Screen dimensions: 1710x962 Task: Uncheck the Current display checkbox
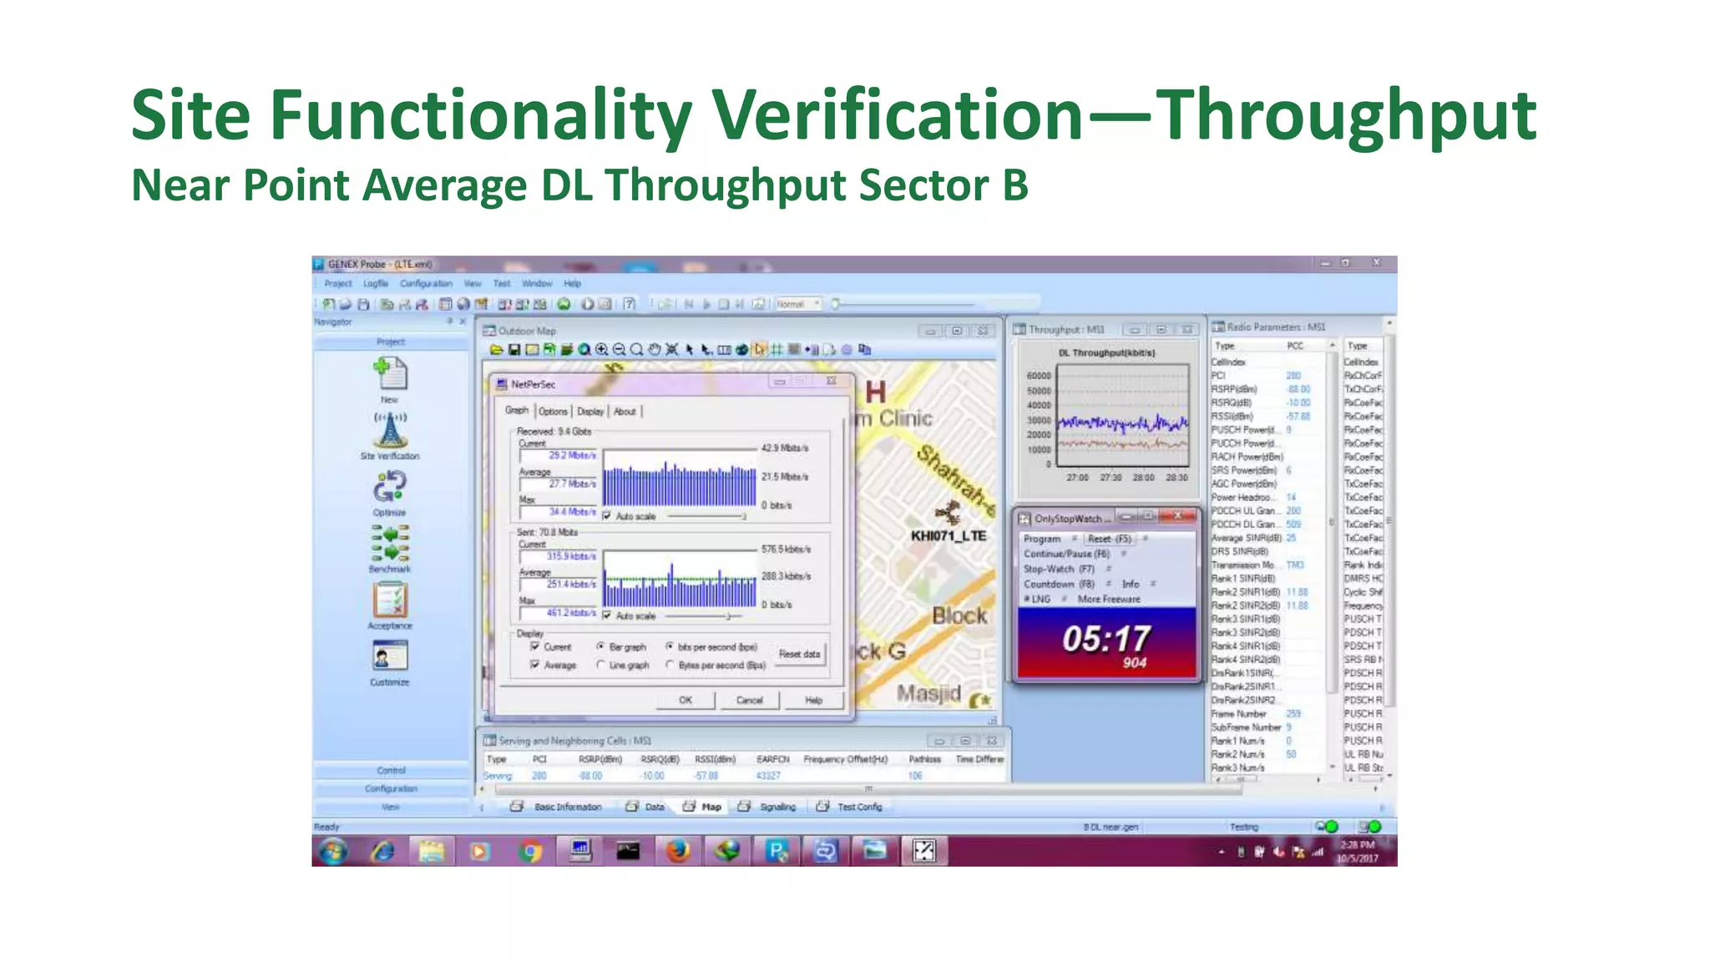pos(535,646)
